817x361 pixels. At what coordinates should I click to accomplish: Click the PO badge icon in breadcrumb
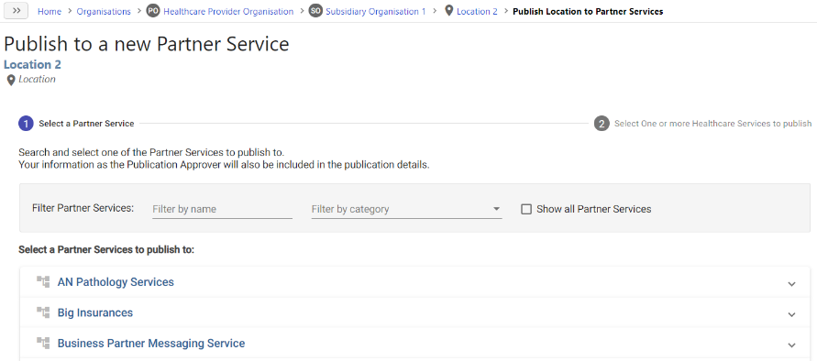coord(152,11)
